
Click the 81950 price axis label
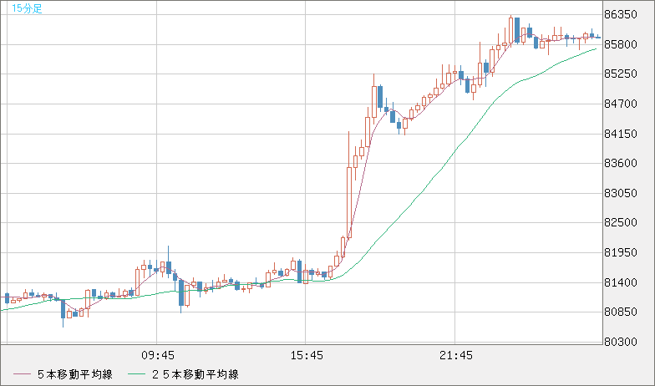click(x=621, y=252)
